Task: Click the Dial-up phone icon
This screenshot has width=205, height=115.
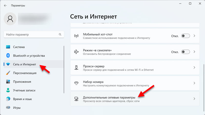Action: [x=76, y=83]
